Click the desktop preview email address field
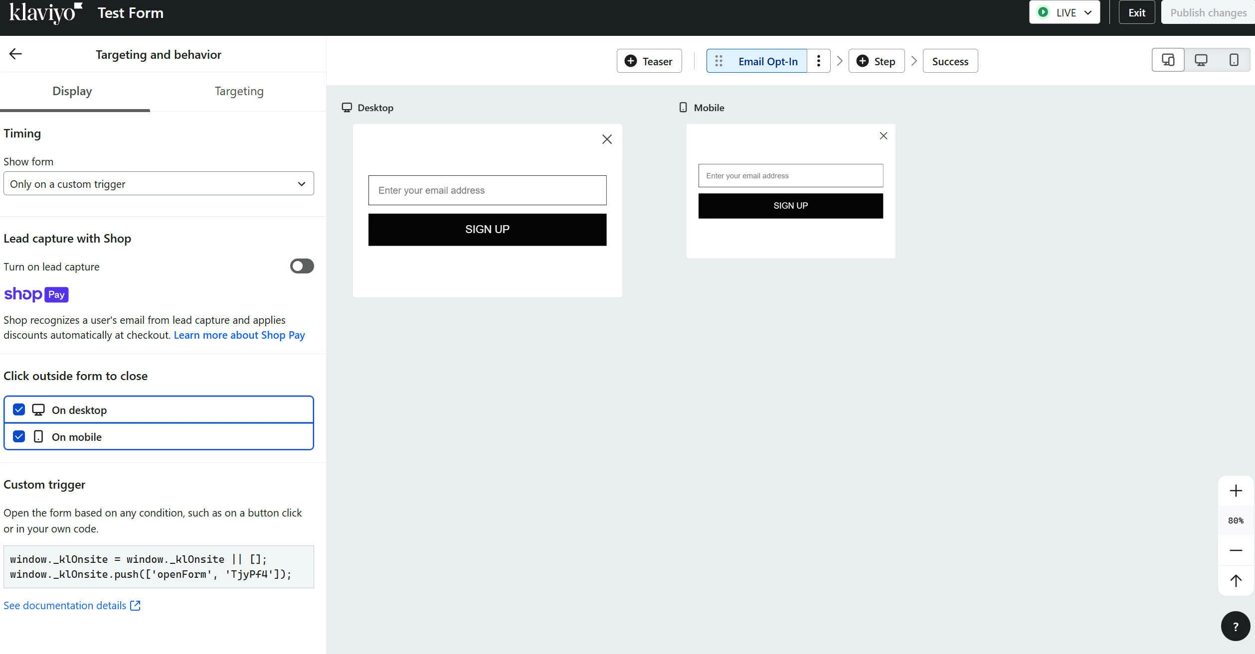 [487, 190]
